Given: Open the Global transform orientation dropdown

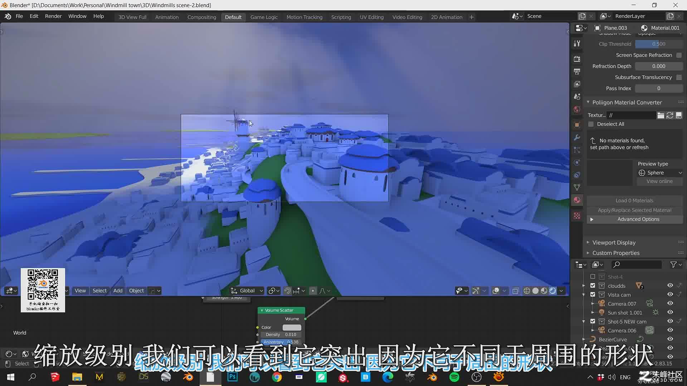Looking at the screenshot, I should tap(247, 291).
